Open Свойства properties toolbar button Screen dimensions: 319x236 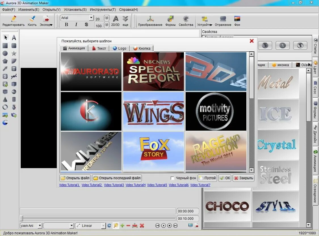pos(186,21)
